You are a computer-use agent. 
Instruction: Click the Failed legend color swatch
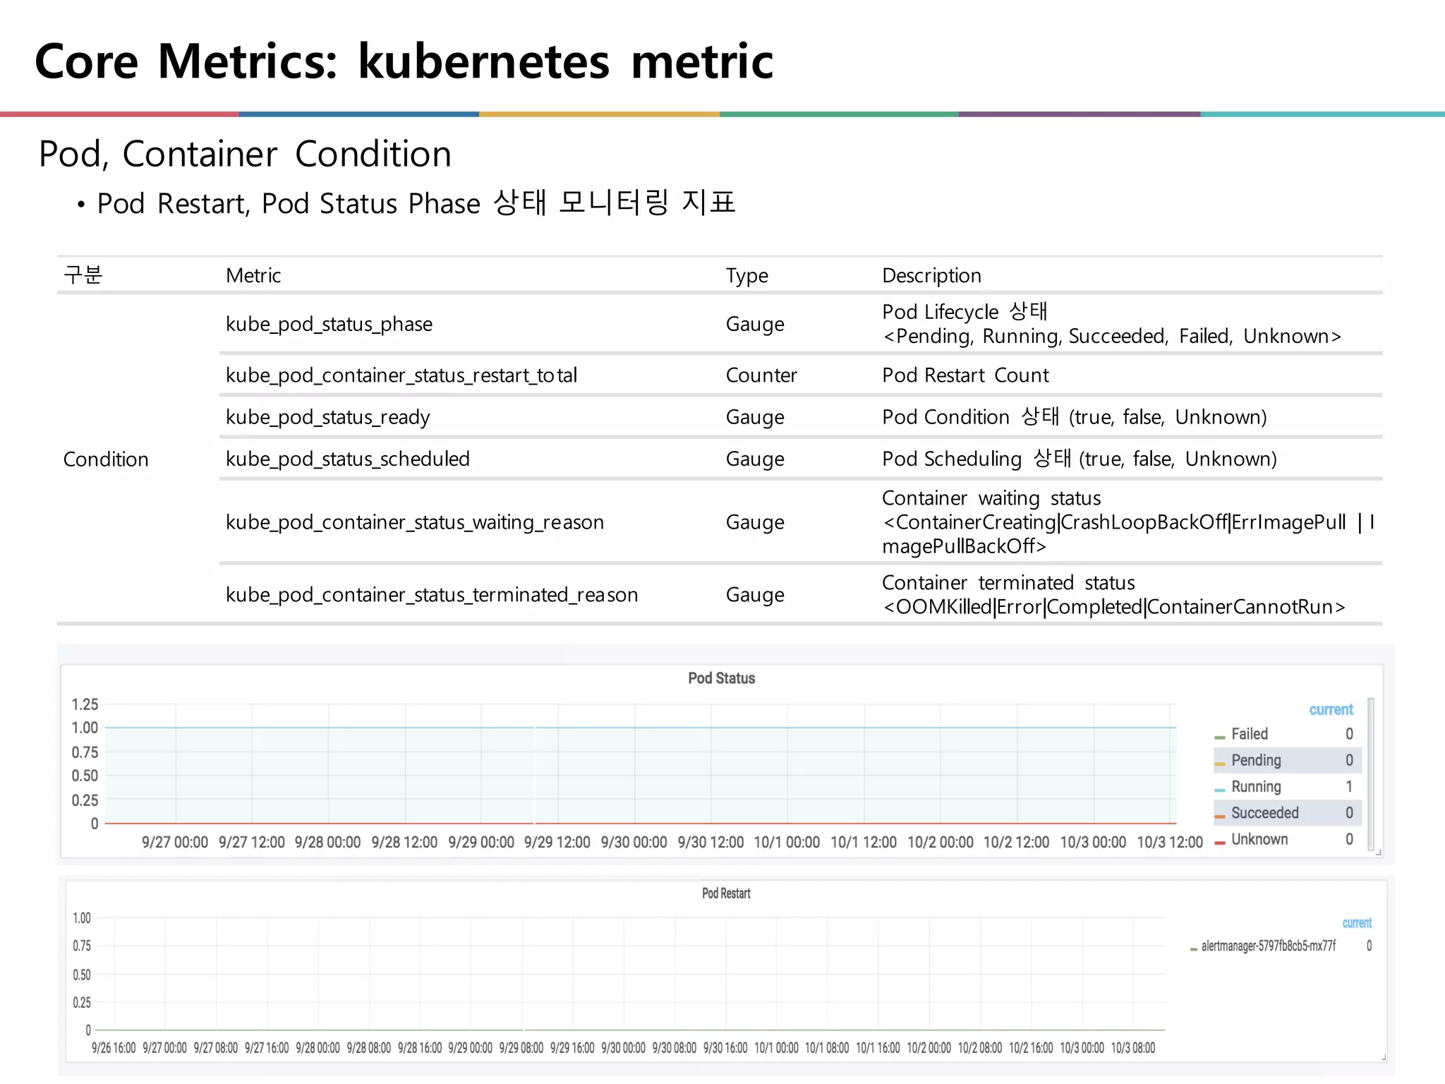pyautogui.click(x=1219, y=737)
